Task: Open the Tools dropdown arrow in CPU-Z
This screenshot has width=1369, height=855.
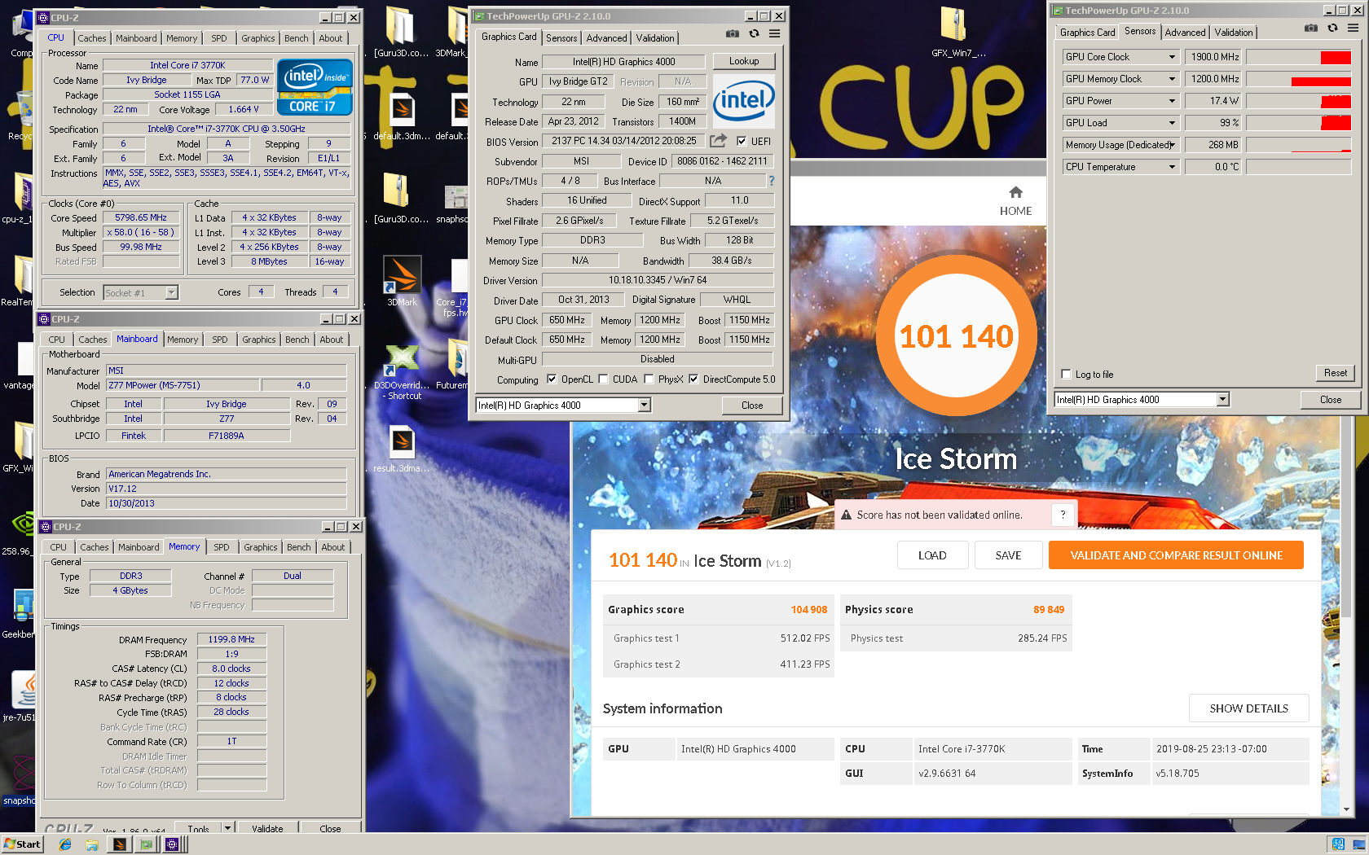Action: click(x=227, y=827)
